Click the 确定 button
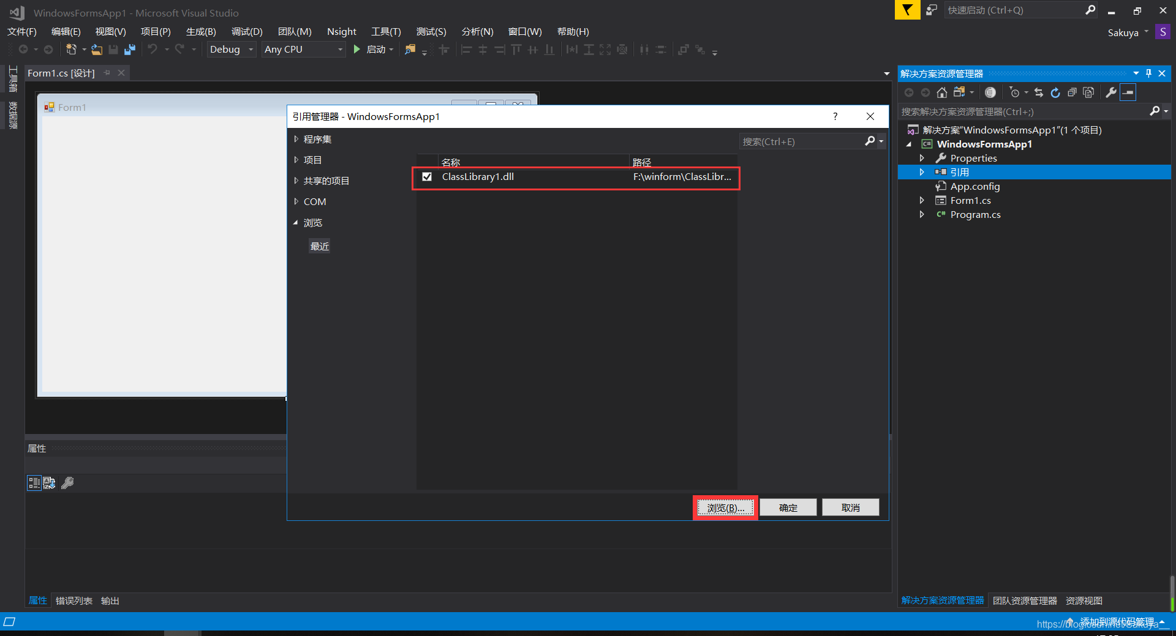The height and width of the screenshot is (636, 1176). click(x=788, y=507)
